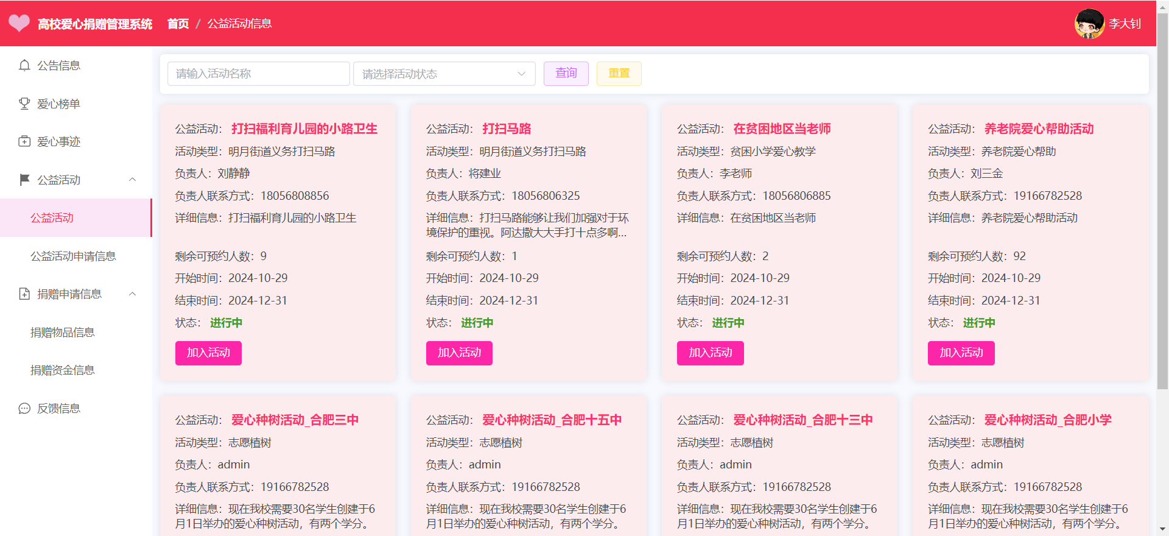Click the document icon beside 捐赠申请信息
1169x536 pixels.
(x=24, y=294)
